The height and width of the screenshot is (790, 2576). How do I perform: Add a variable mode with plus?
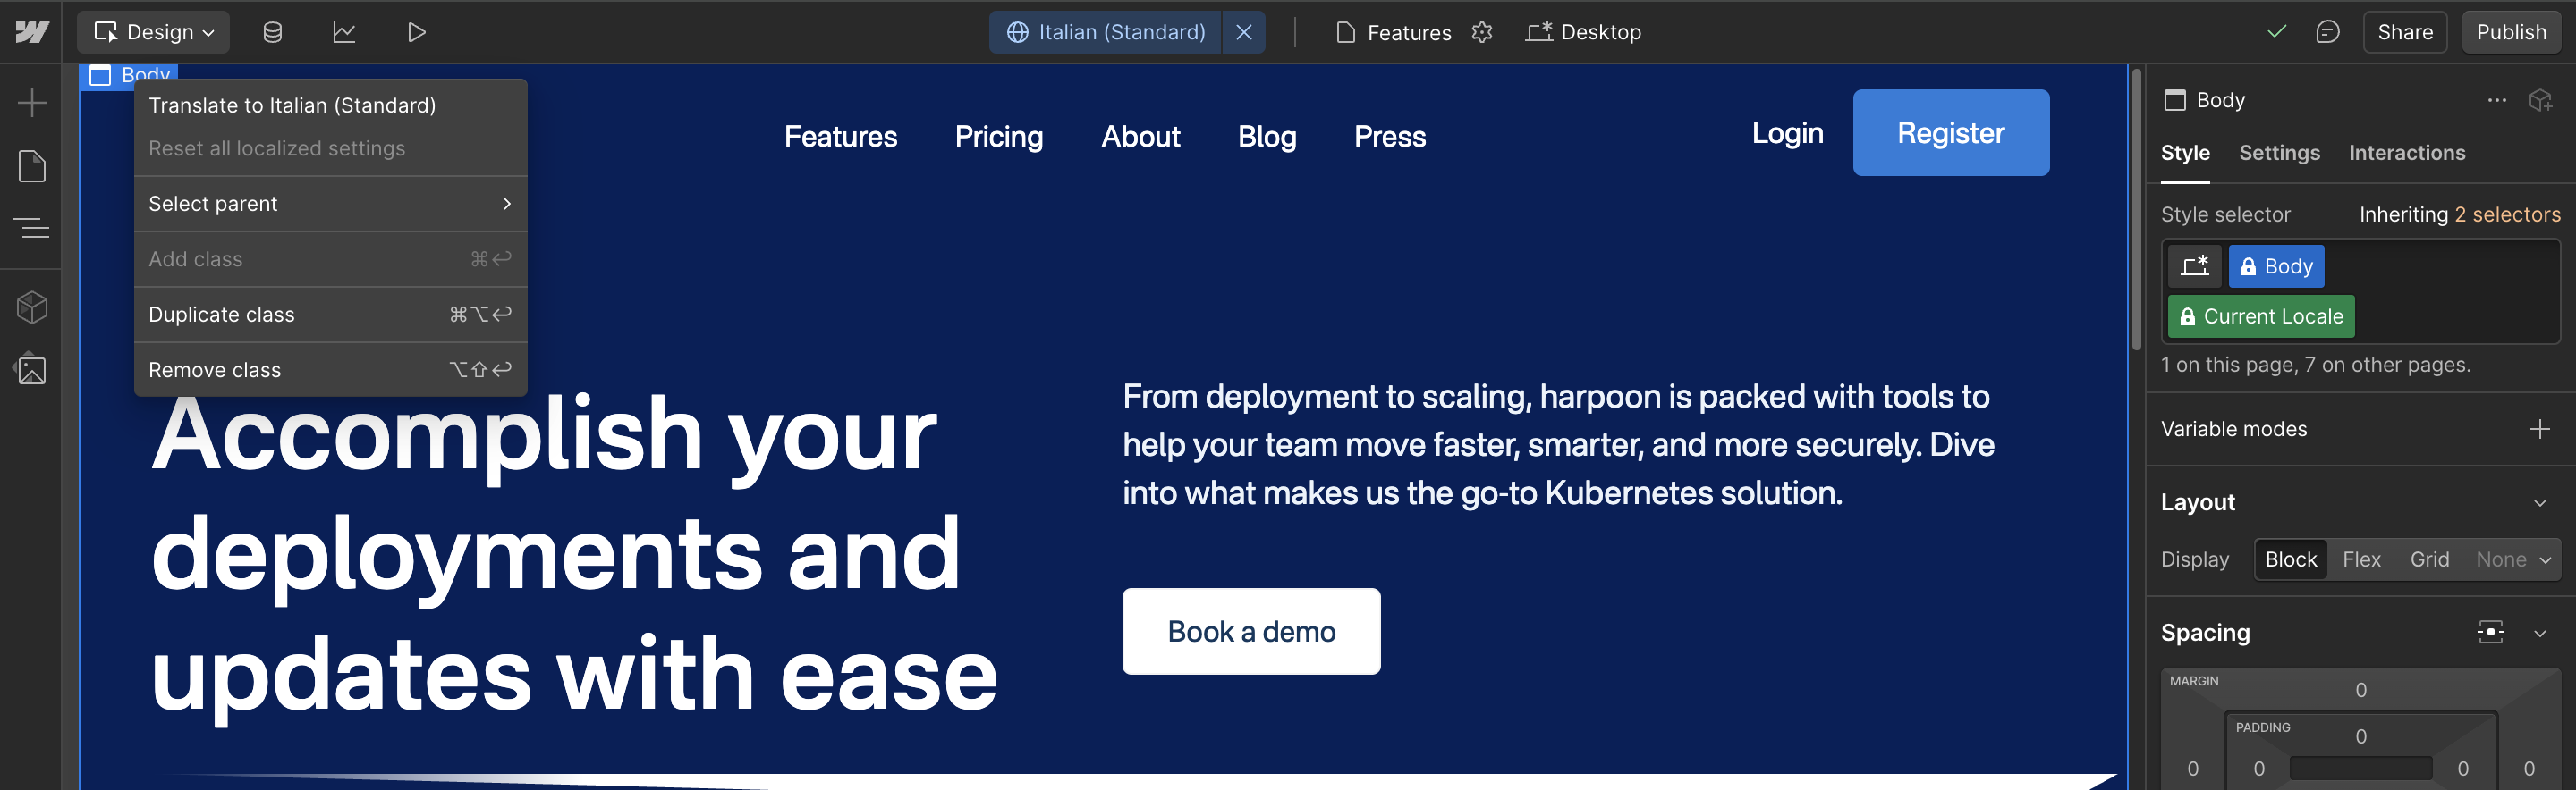(2540, 428)
